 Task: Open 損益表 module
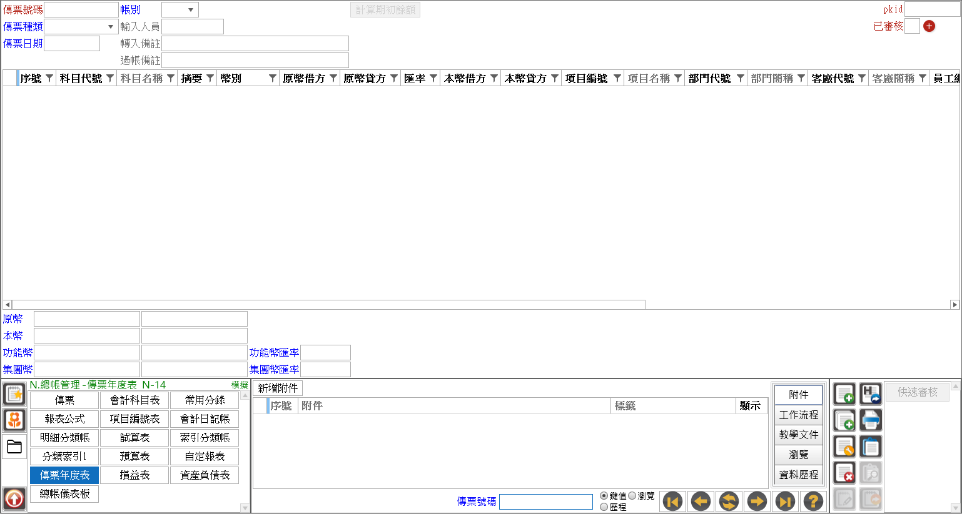(x=134, y=475)
